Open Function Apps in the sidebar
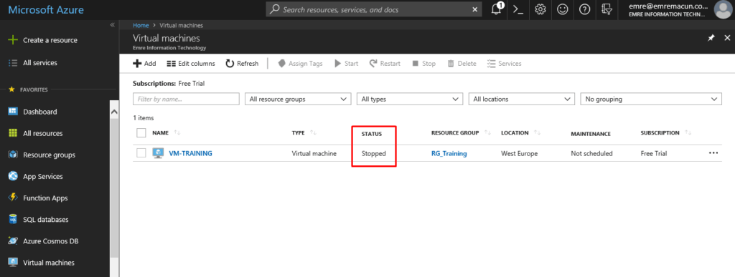 (45, 198)
